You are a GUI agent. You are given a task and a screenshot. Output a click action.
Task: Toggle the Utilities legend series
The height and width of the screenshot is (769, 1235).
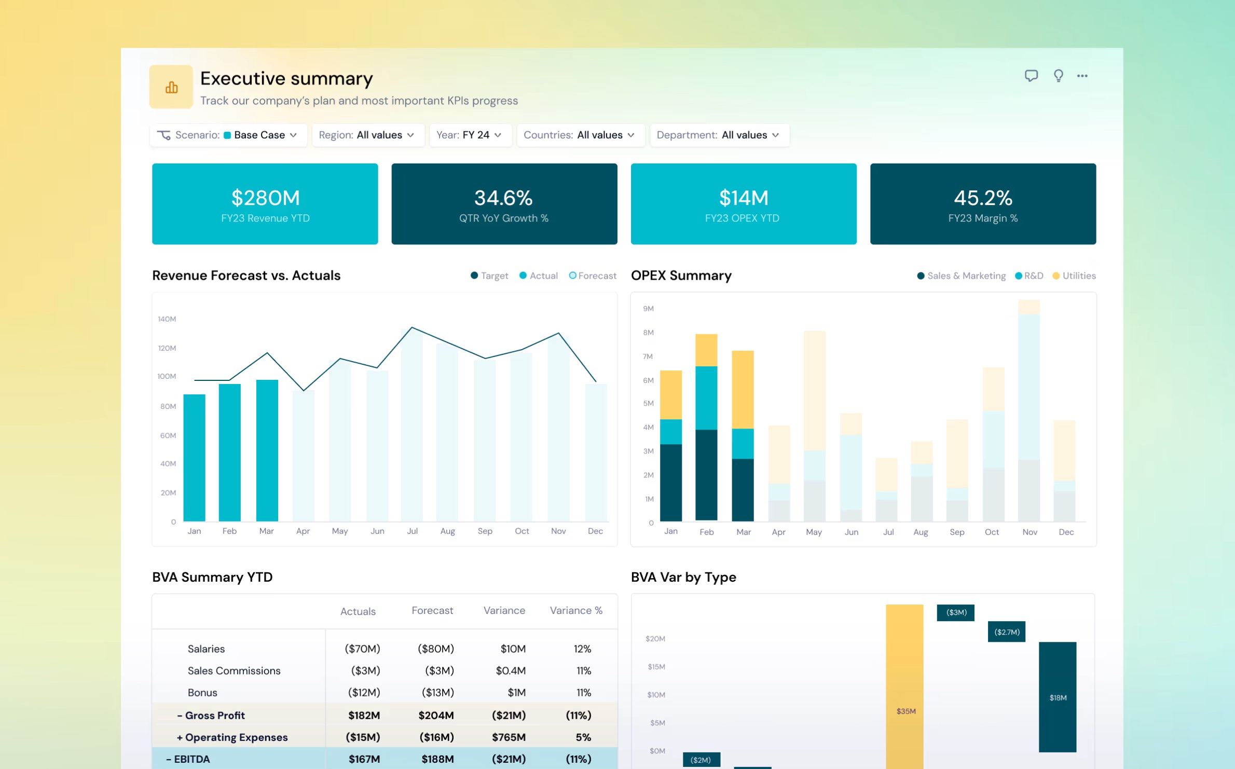click(1074, 276)
